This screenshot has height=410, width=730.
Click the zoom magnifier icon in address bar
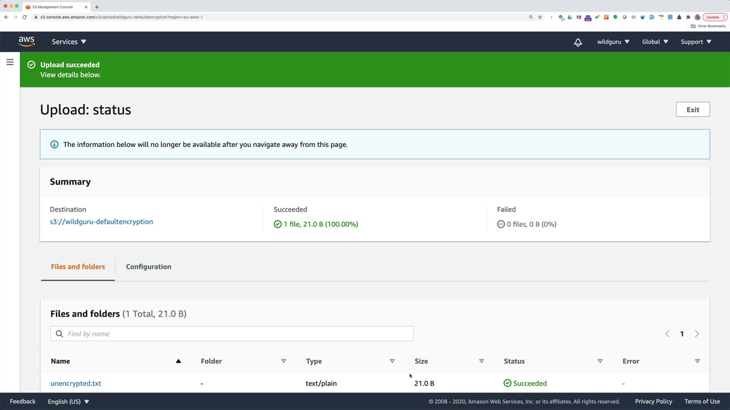click(x=531, y=17)
